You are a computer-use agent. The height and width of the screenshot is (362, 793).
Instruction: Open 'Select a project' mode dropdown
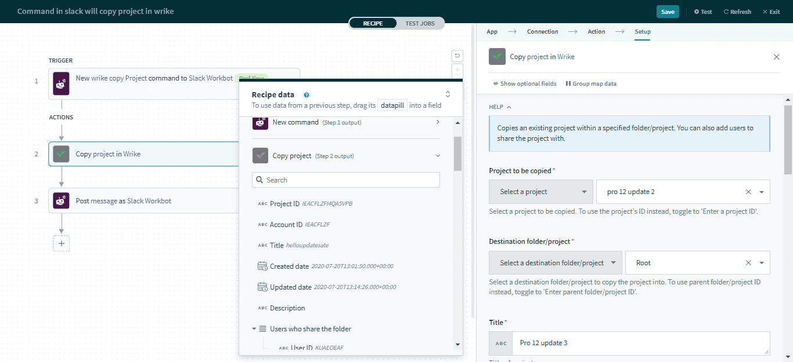[x=540, y=192]
